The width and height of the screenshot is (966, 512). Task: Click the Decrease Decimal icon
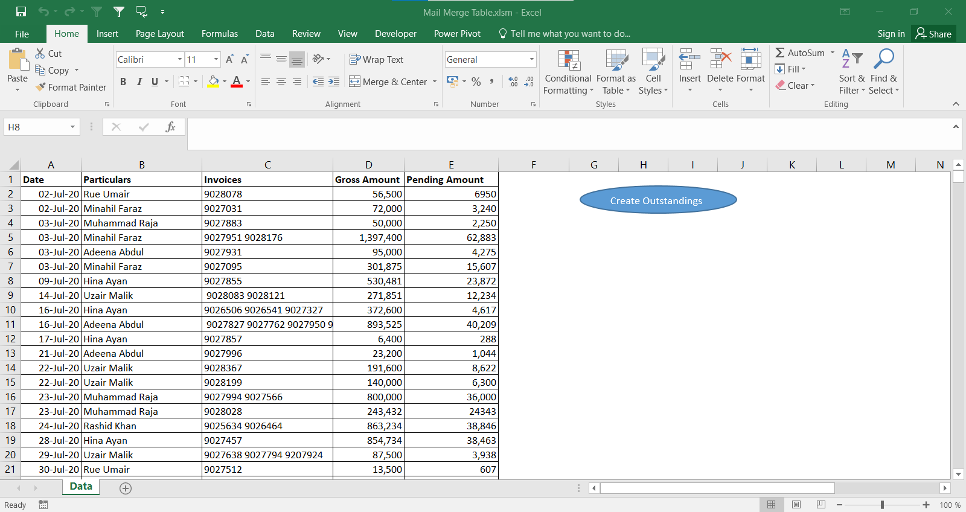coord(529,82)
